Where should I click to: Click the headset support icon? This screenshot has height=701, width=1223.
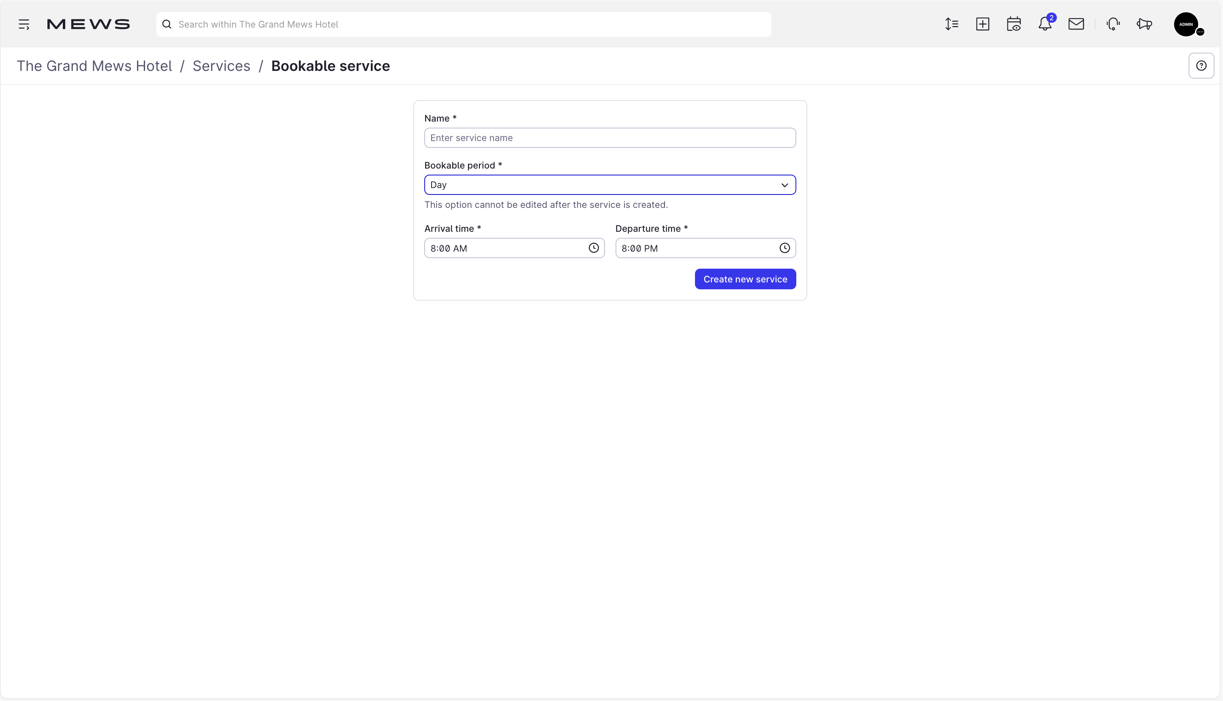coord(1113,24)
